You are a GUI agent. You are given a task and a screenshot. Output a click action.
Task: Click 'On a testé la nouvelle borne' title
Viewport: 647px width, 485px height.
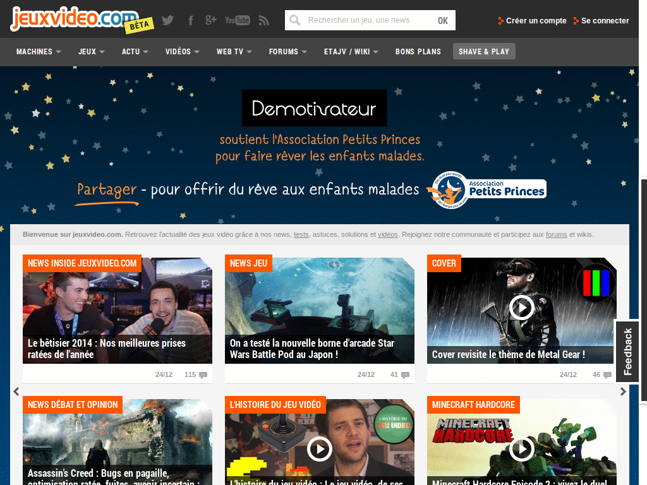click(312, 349)
